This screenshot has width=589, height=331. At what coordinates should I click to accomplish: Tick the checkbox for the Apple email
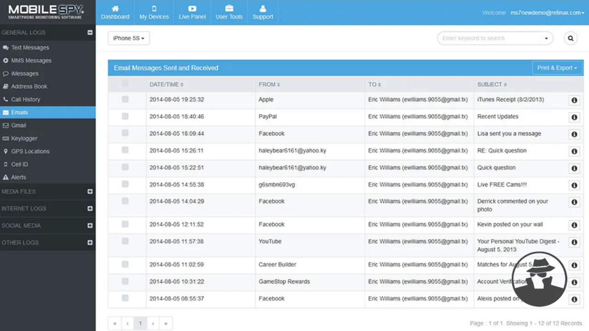tap(125, 99)
